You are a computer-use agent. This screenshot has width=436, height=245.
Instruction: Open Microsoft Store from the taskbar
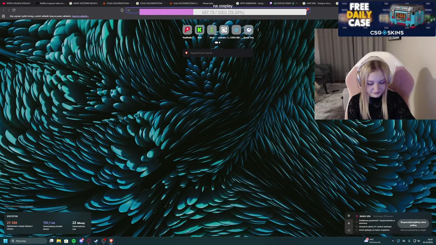pyautogui.click(x=66, y=241)
